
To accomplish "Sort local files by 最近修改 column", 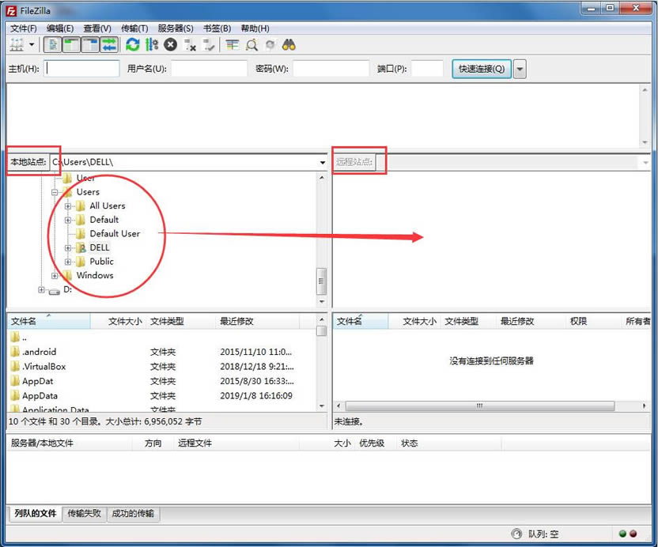I will [236, 321].
